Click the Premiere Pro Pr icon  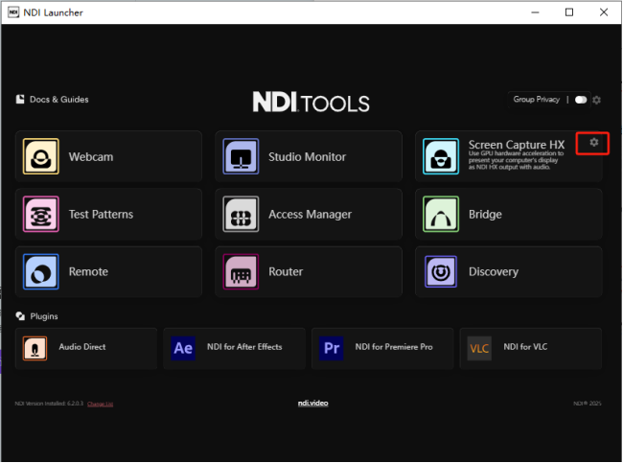(332, 348)
